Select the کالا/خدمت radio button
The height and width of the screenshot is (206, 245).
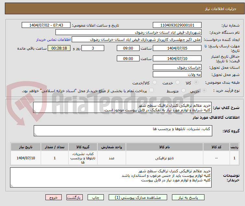pyautogui.click(x=154, y=82)
